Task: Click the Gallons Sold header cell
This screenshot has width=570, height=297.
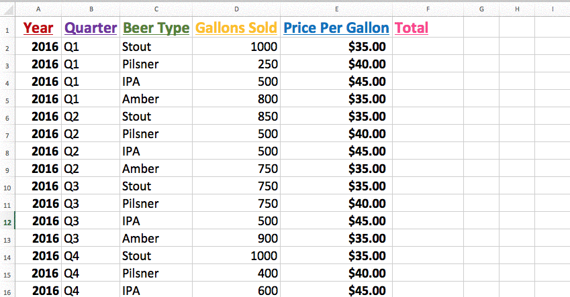Action: coord(236,28)
